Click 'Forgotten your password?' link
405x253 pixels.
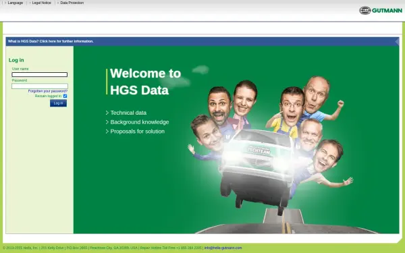tap(48, 91)
